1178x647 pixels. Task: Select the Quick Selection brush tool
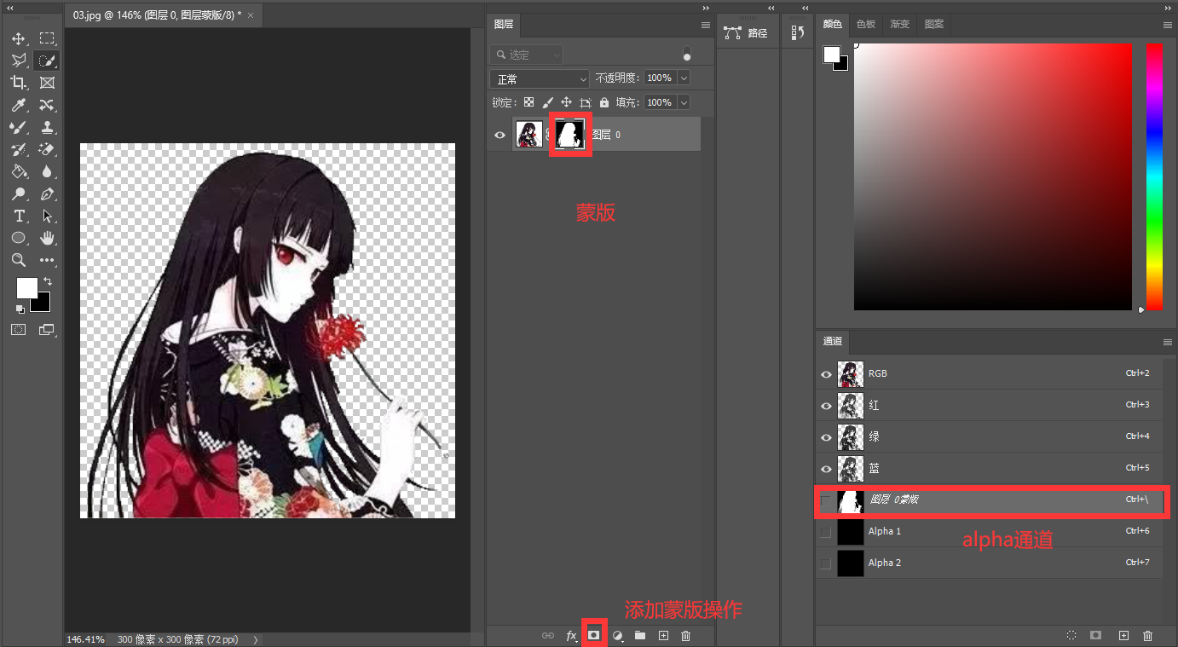tap(47, 61)
